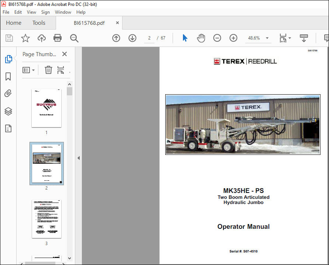Viewport: 329px width, 265px height.
Task: Click the thumbnail panel vertical scroll thumb
Action: (x=70, y=91)
